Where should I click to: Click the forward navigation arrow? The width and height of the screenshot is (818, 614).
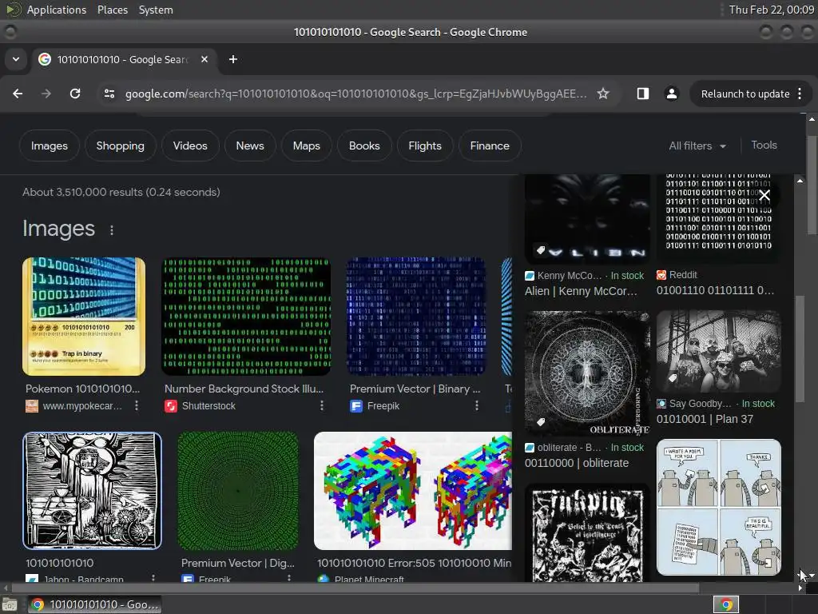click(x=46, y=94)
